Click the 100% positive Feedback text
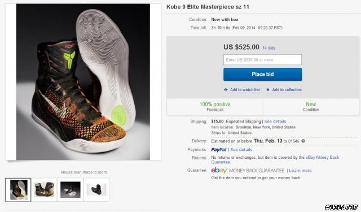 (x=215, y=107)
